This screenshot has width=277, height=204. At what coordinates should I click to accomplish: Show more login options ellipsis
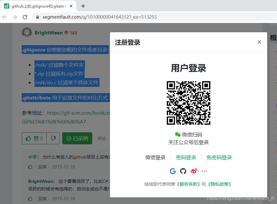pos(204,171)
